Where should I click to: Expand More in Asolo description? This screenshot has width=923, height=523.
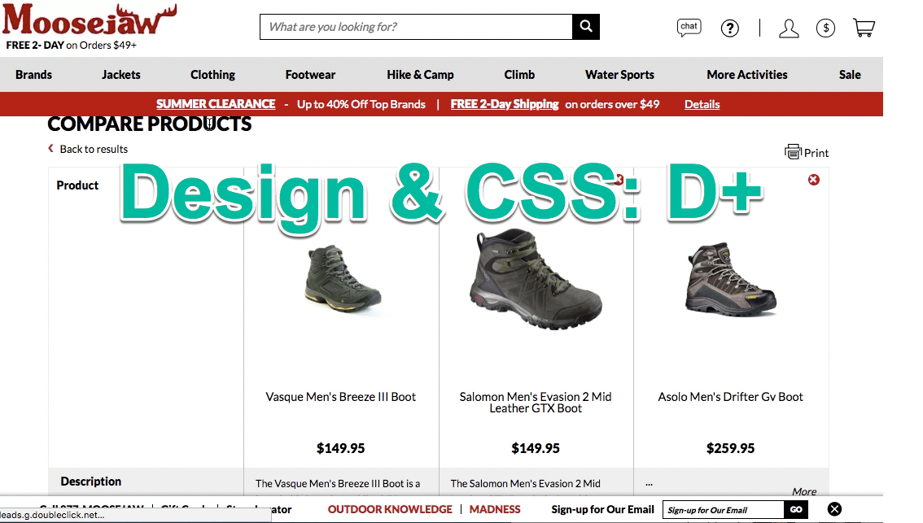[x=804, y=491]
